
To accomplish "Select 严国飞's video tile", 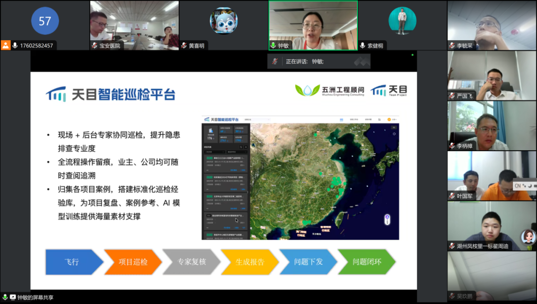I will point(492,76).
